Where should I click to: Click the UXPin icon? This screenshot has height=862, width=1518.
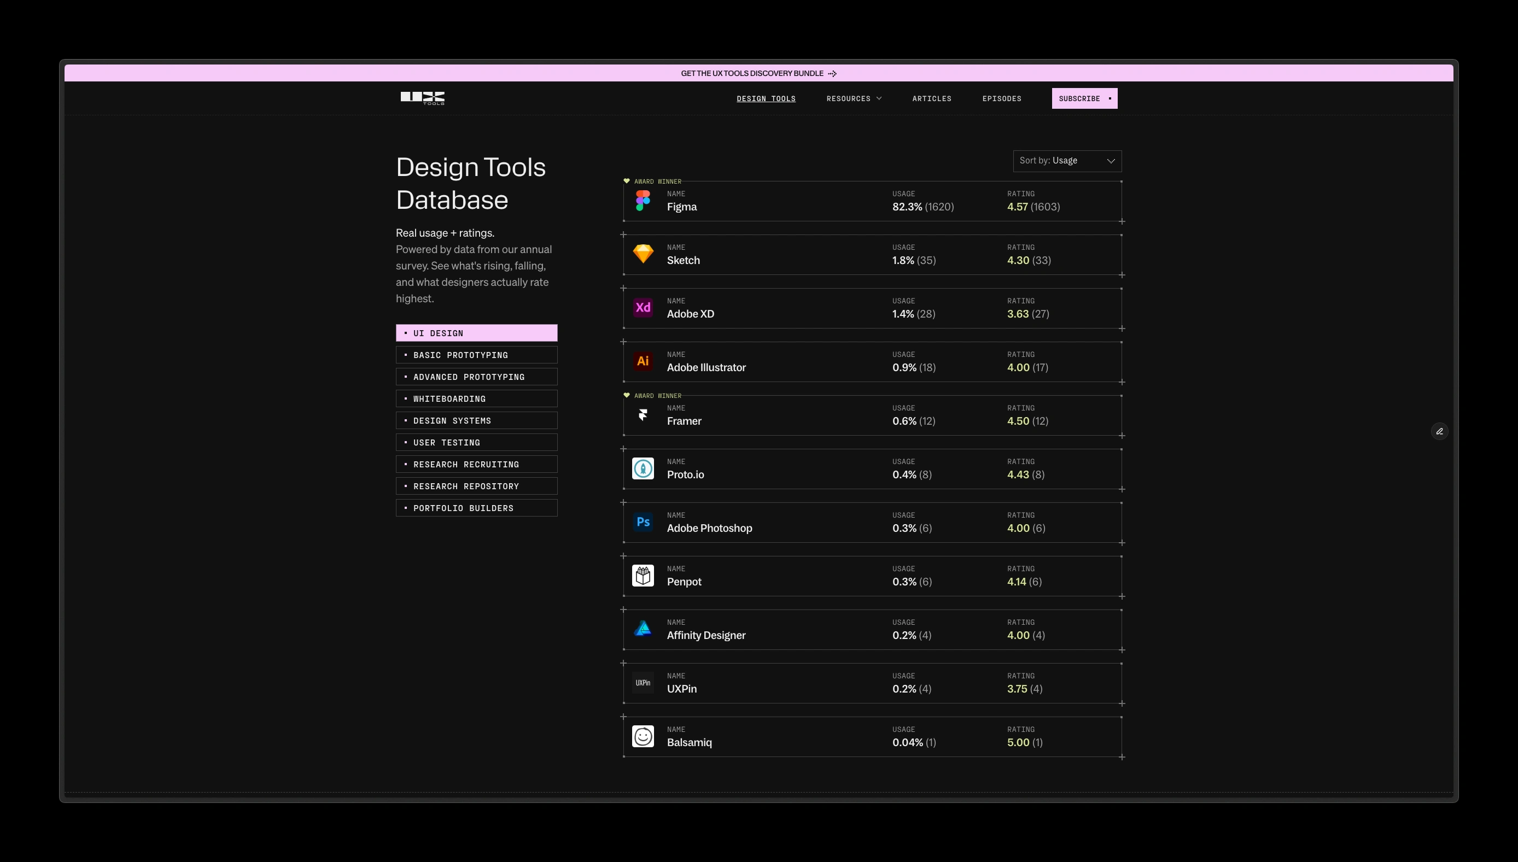point(643,683)
